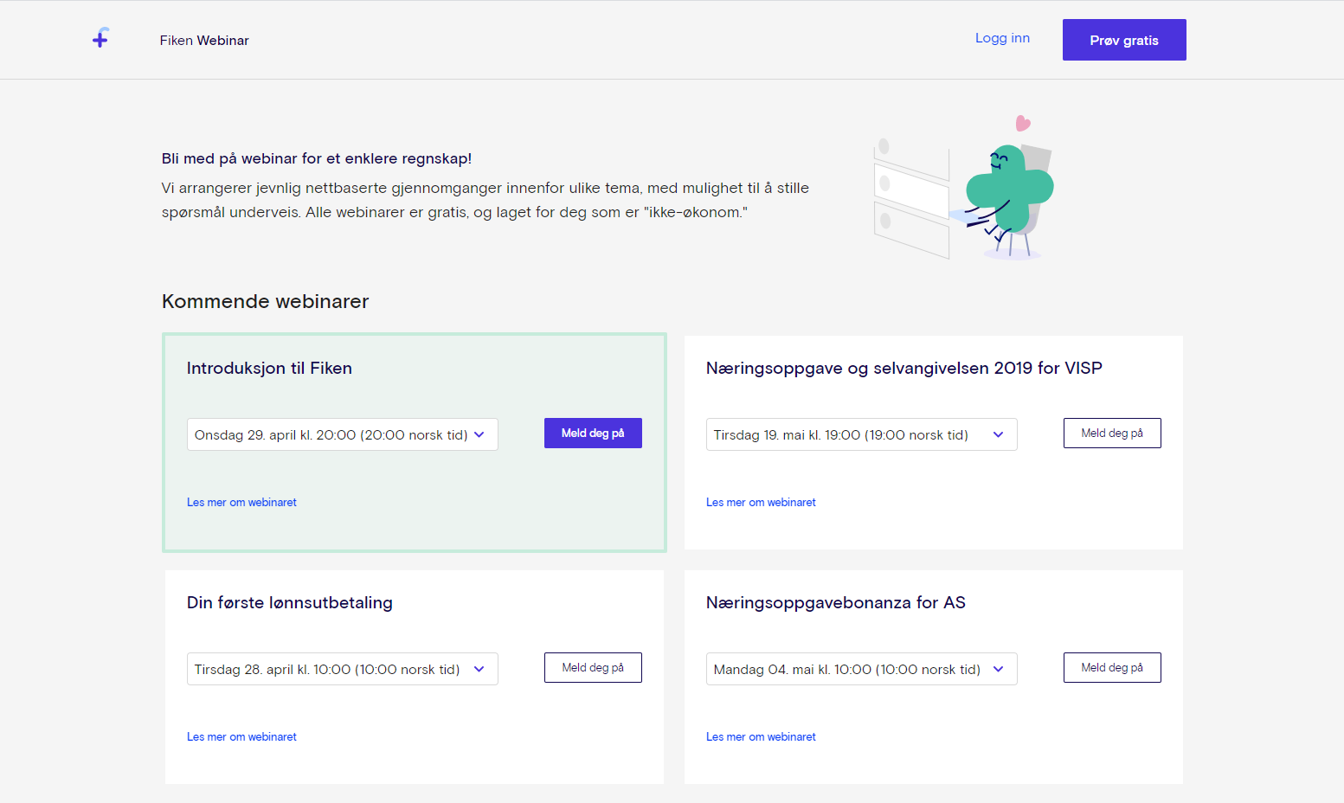This screenshot has height=803, width=1344.
Task: Open date dropdown for Næringsoppgavebonanza for AS
Action: (x=862, y=669)
